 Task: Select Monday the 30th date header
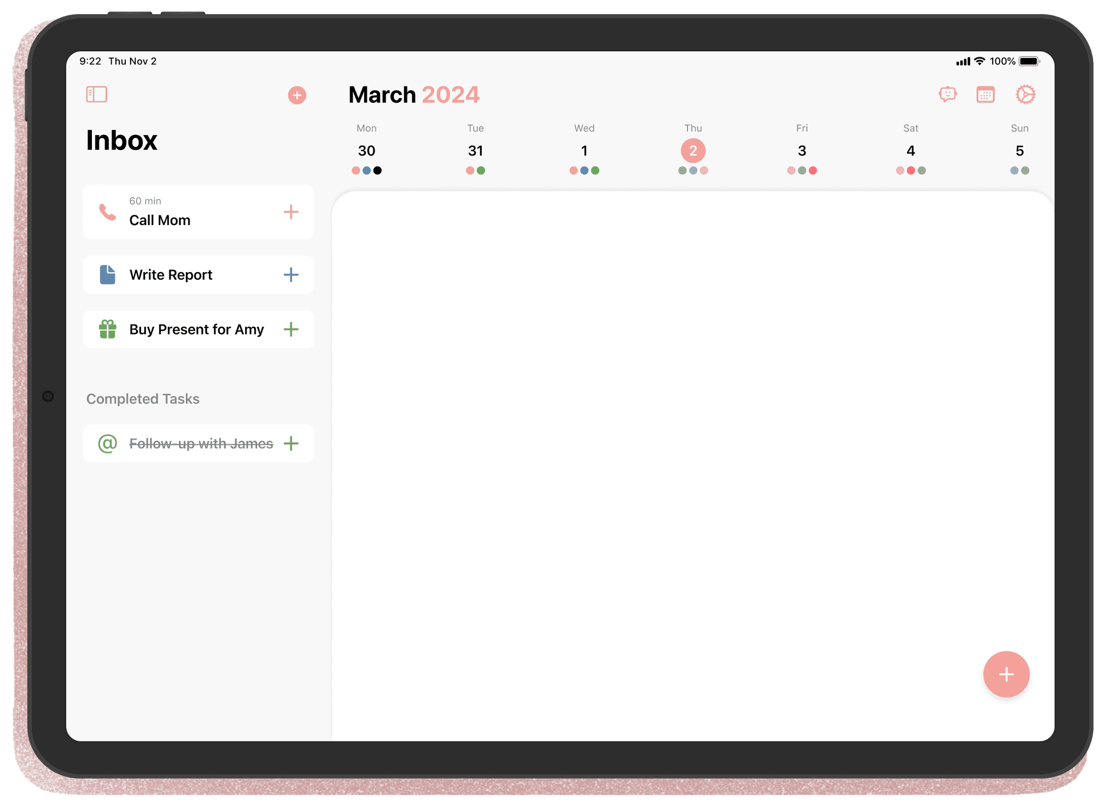pos(366,151)
